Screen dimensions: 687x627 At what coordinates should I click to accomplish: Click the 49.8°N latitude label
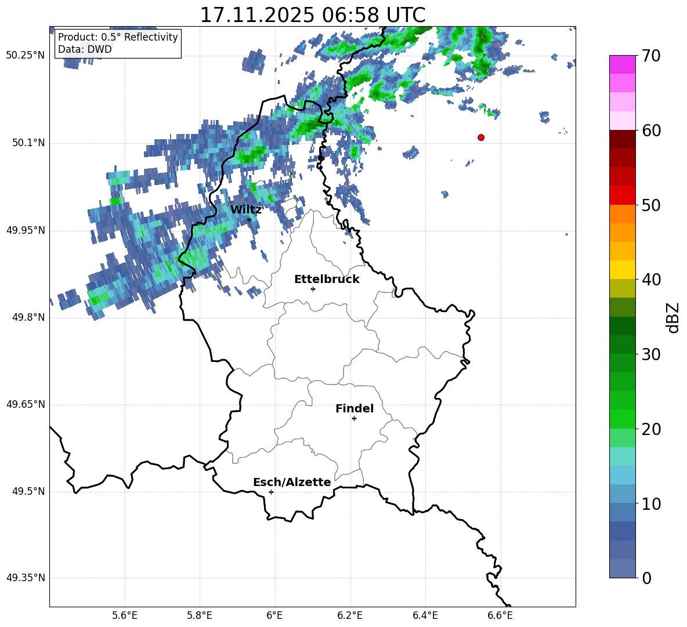click(x=28, y=317)
